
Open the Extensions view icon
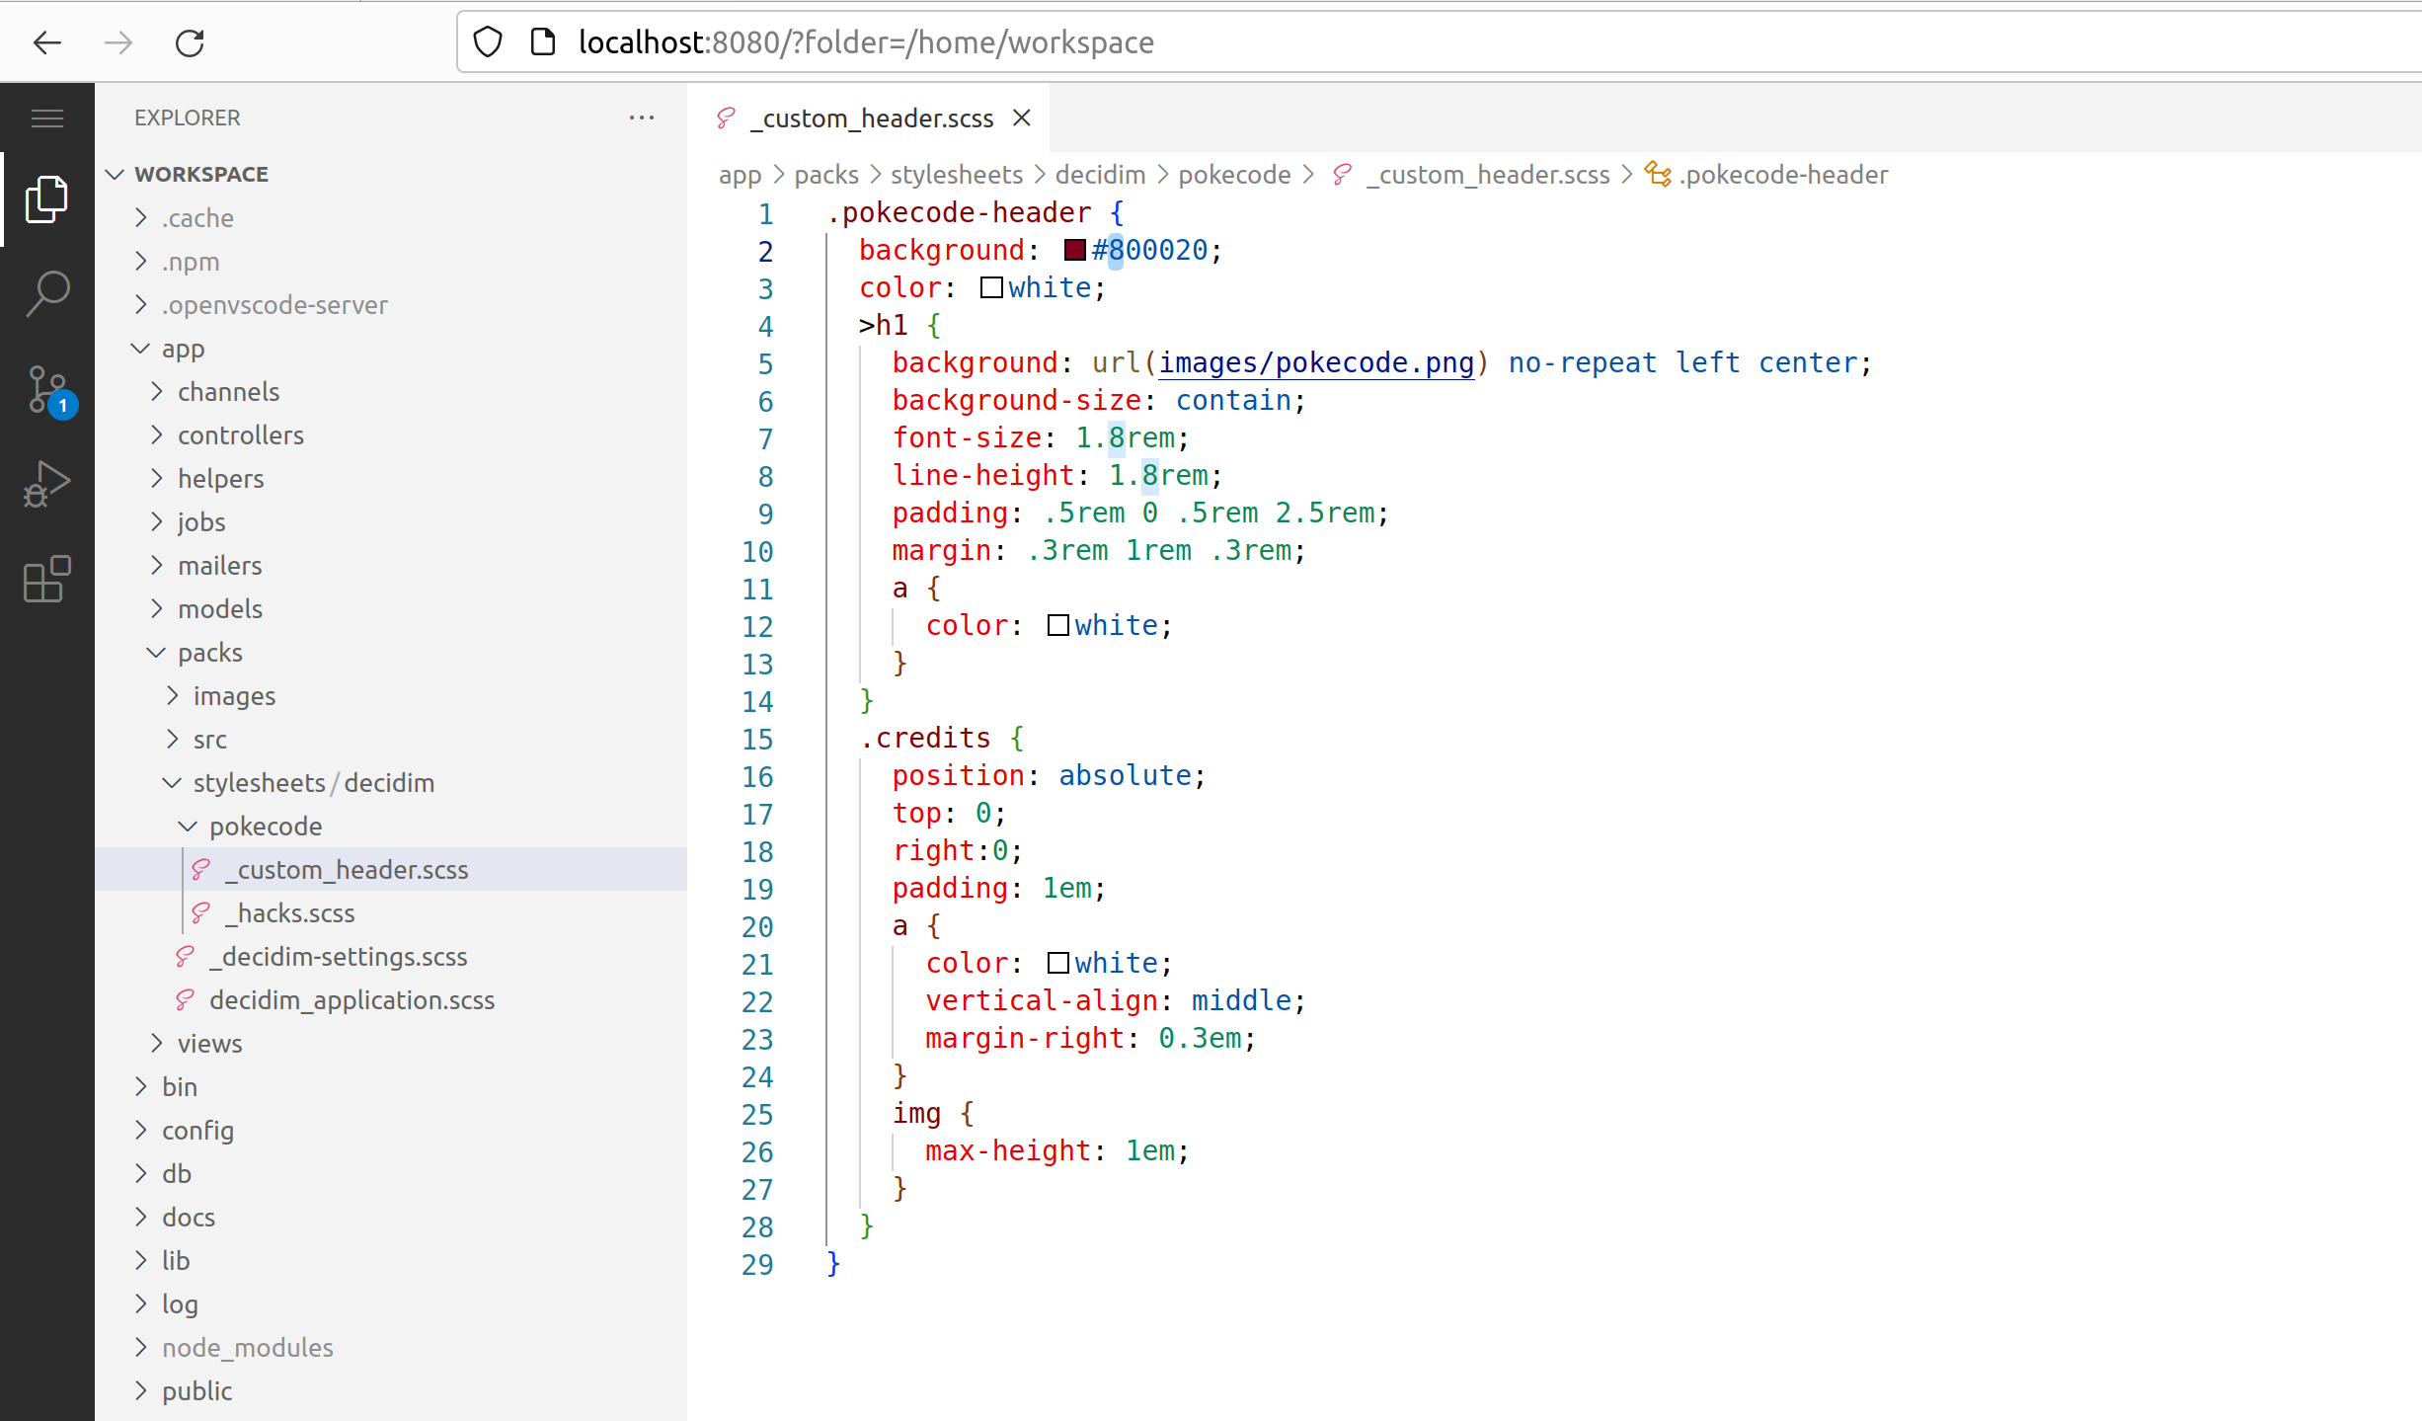click(x=47, y=579)
